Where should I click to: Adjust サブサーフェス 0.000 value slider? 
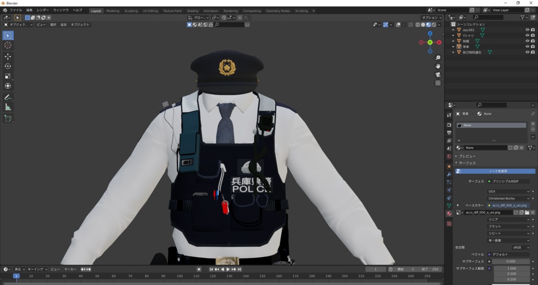[511, 262]
